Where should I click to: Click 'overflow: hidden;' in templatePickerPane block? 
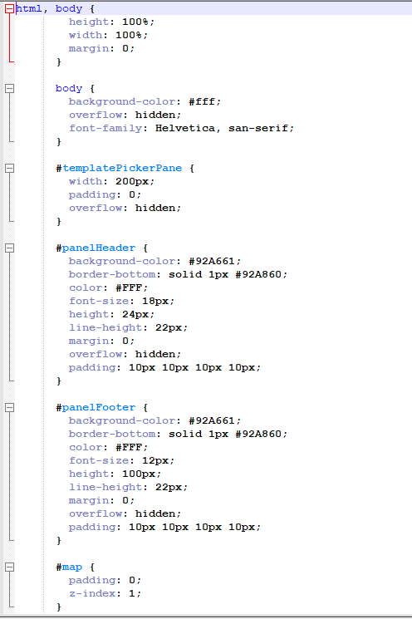[x=125, y=208]
